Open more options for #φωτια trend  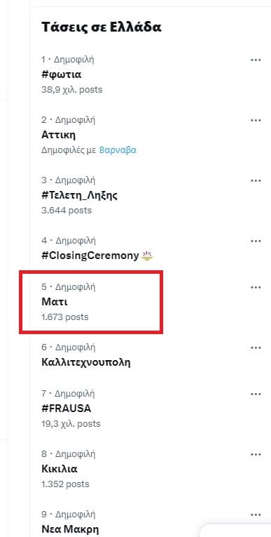coord(256,60)
